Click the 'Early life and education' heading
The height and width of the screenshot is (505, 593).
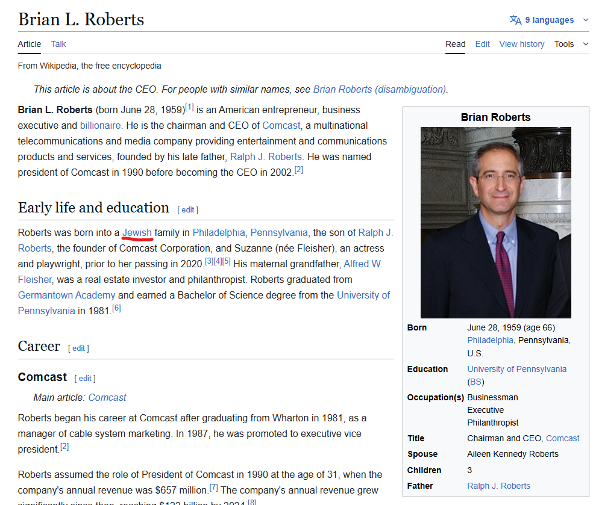93,208
